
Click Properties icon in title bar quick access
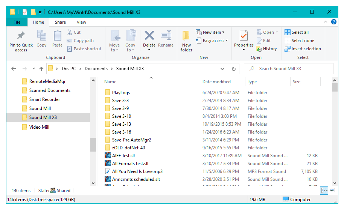tap(25, 12)
